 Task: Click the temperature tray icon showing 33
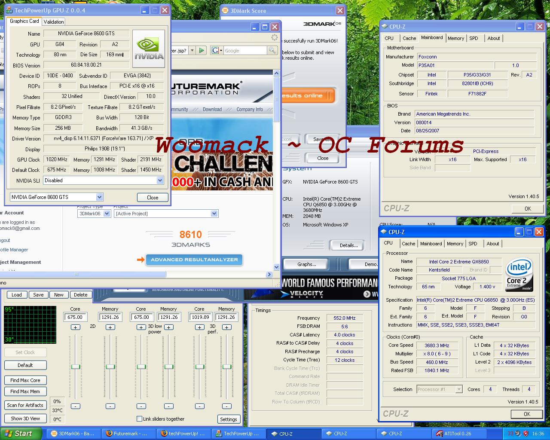[510, 434]
